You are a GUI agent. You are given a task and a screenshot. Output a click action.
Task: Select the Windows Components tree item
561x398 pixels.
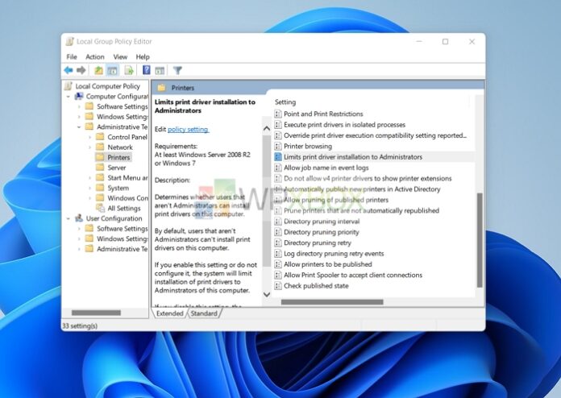[127, 198]
